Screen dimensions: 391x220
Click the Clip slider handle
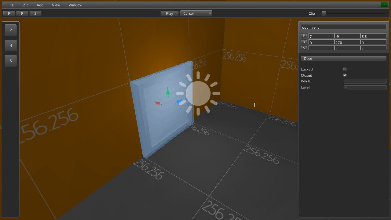[324, 13]
